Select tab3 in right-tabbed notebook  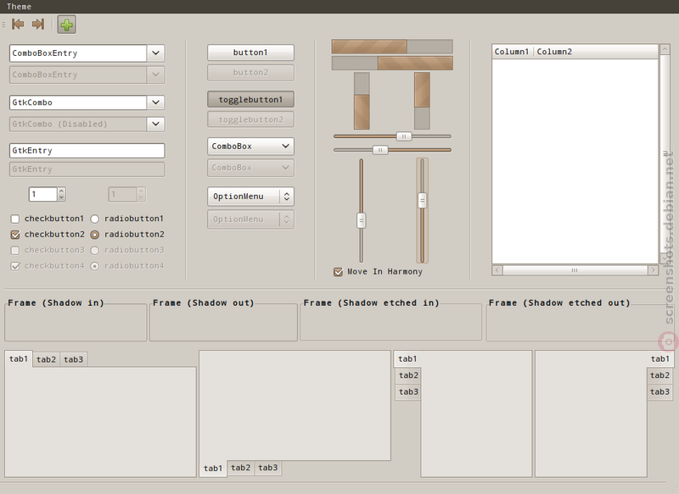point(659,392)
